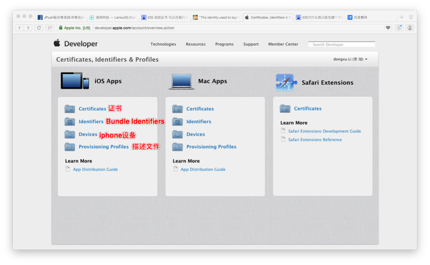Image resolution: width=430 pixels, height=265 pixels.
Task: Go to Member Center
Action: click(x=283, y=44)
